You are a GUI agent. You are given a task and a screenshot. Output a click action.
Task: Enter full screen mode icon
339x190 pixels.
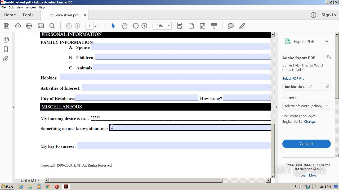click(x=203, y=26)
